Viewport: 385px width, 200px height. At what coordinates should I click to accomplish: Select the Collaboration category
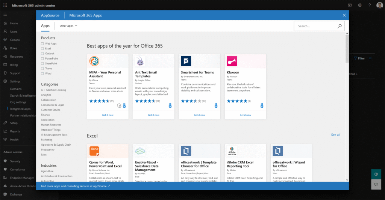click(49, 100)
